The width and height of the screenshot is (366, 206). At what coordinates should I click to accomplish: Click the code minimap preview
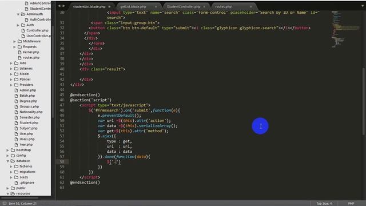(345, 29)
